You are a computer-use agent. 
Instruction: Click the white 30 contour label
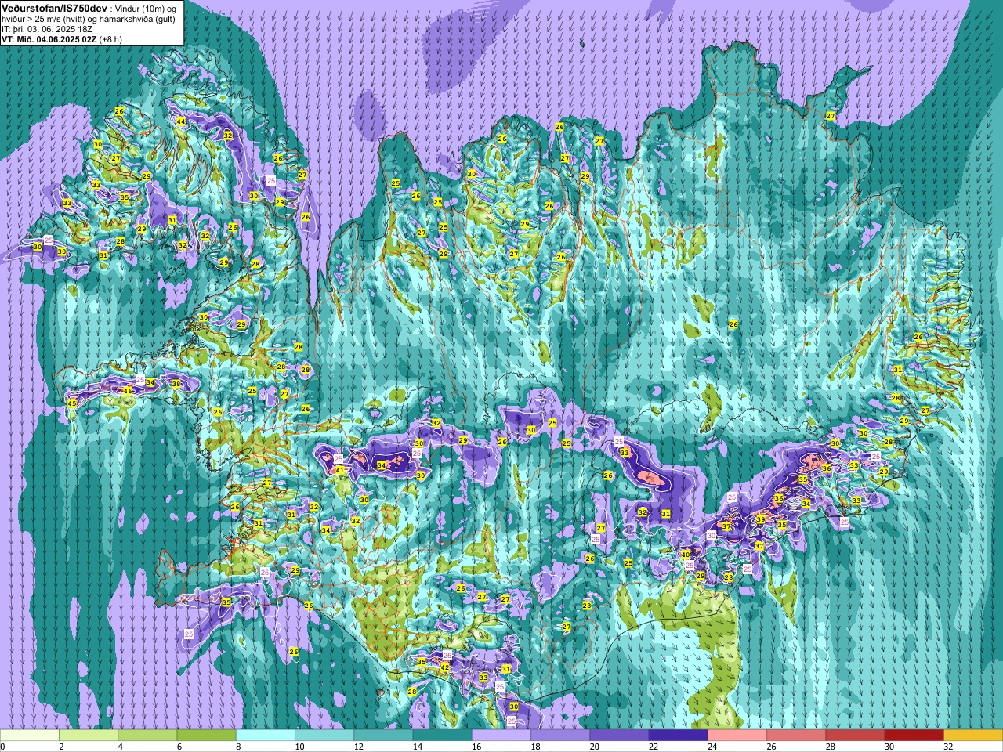pyautogui.click(x=712, y=535)
